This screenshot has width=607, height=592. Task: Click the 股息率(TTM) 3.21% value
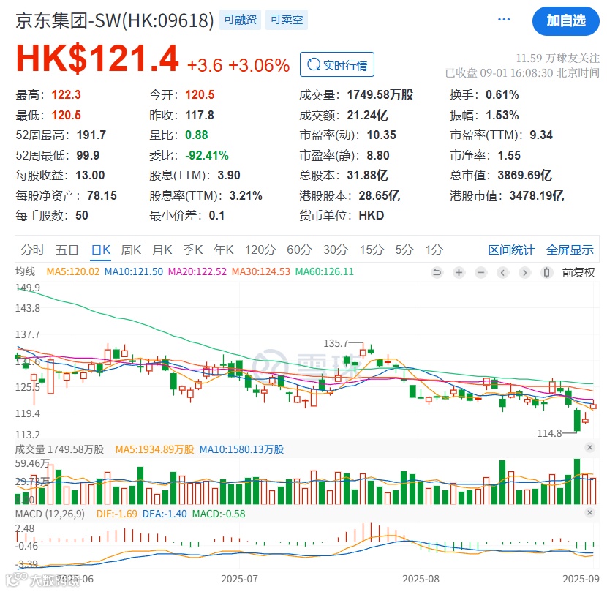tap(246, 195)
